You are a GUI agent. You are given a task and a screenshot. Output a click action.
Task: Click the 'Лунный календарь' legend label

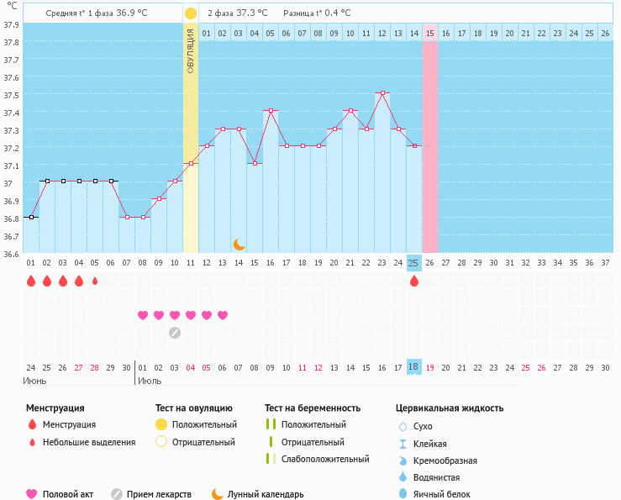point(266,495)
